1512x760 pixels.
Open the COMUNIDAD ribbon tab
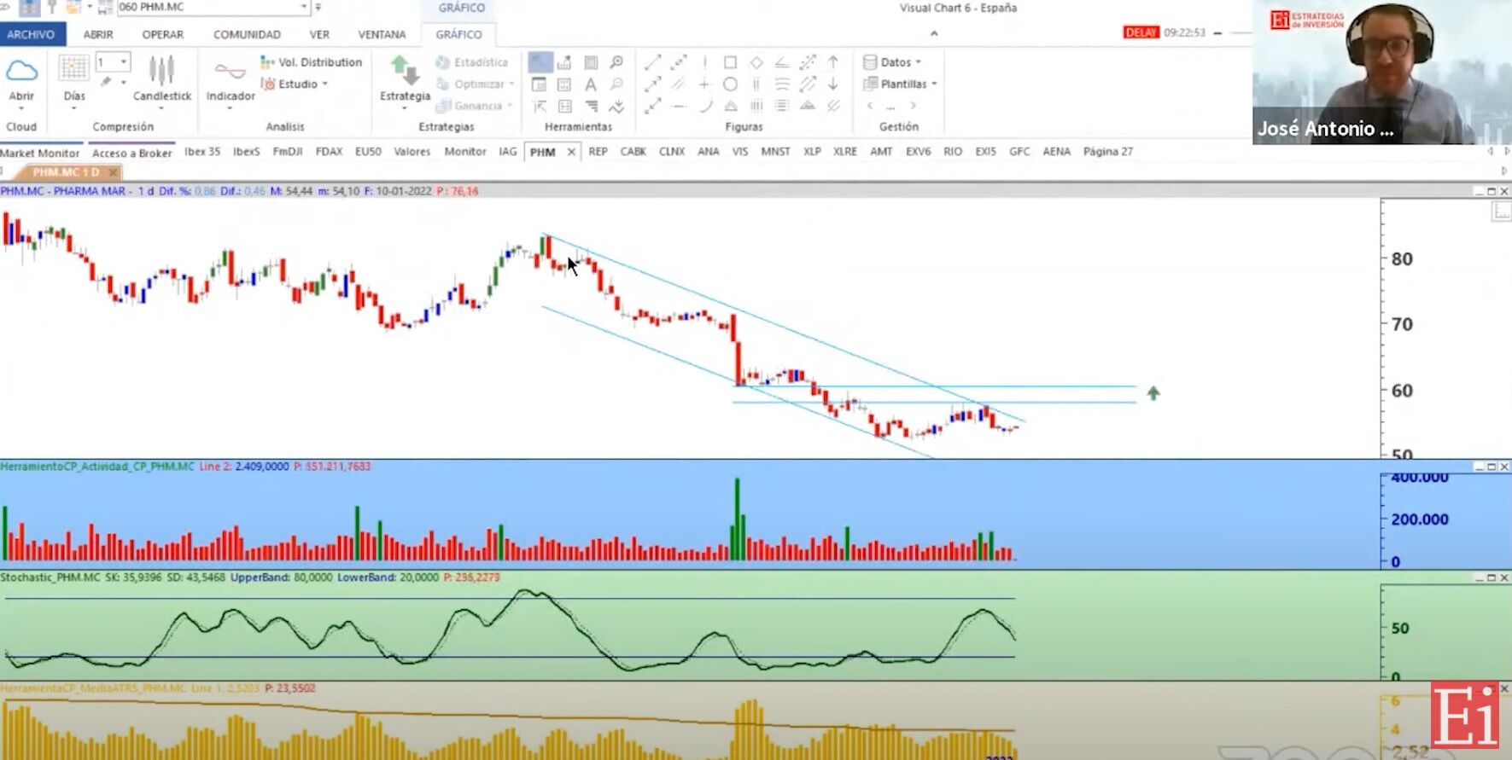(x=247, y=34)
